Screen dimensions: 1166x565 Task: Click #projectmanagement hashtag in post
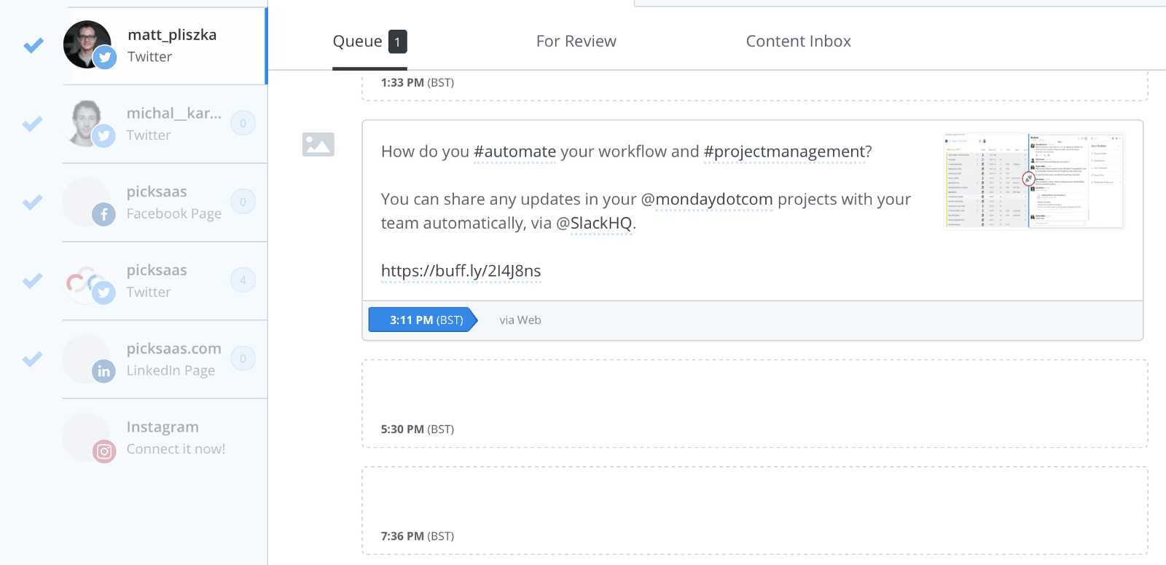784,151
